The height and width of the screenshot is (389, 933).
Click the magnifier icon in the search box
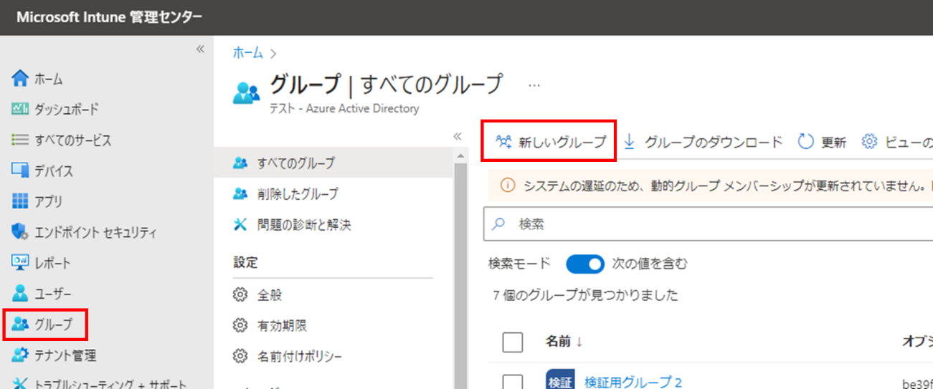(498, 224)
